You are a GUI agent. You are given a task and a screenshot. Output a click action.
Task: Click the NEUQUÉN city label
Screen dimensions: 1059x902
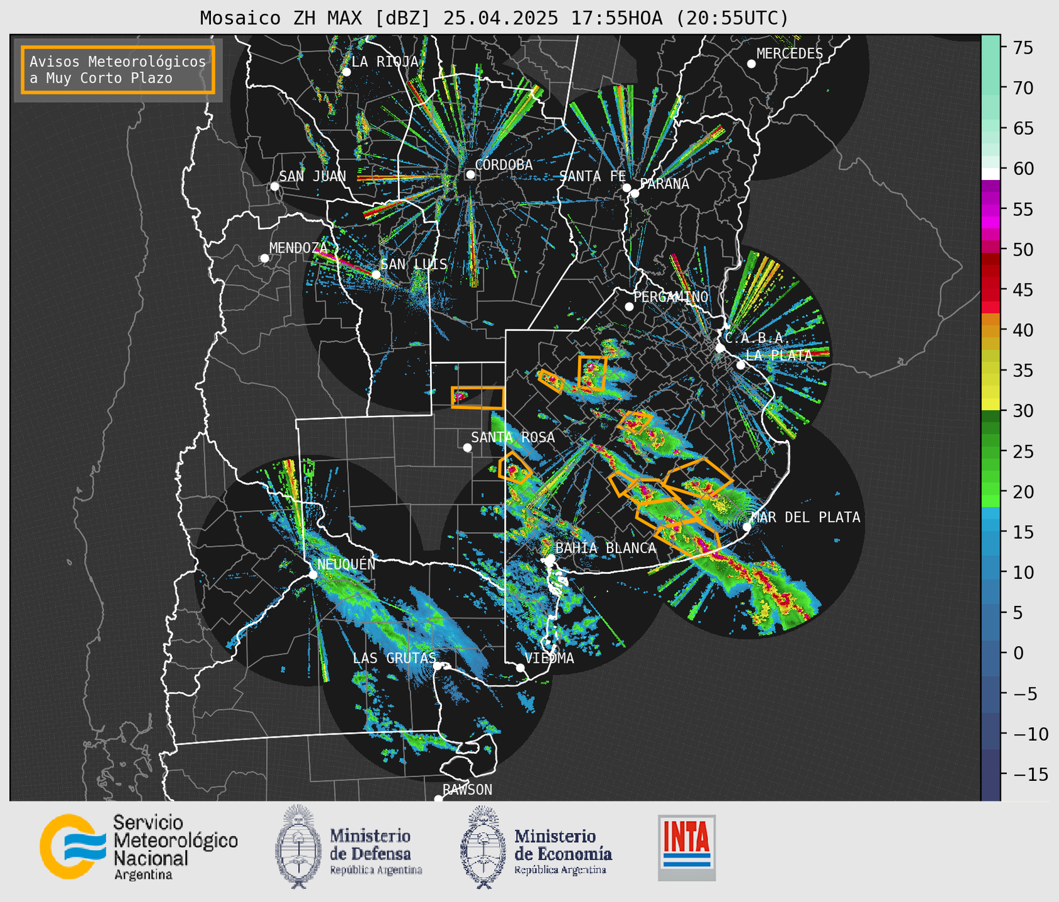347,565
